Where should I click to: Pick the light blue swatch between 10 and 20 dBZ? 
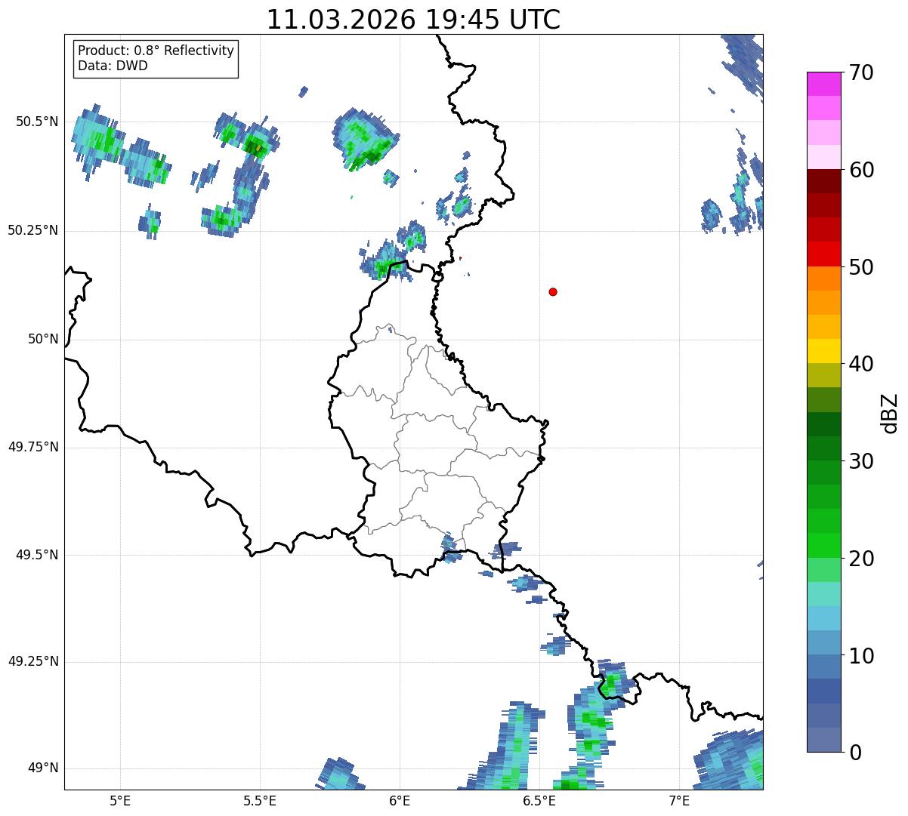824,618
